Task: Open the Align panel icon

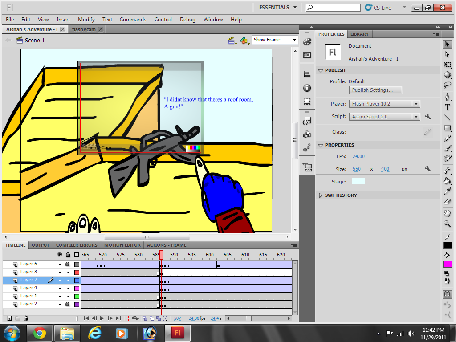Action: click(307, 75)
